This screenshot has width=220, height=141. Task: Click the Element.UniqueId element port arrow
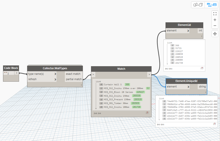pos(188,87)
